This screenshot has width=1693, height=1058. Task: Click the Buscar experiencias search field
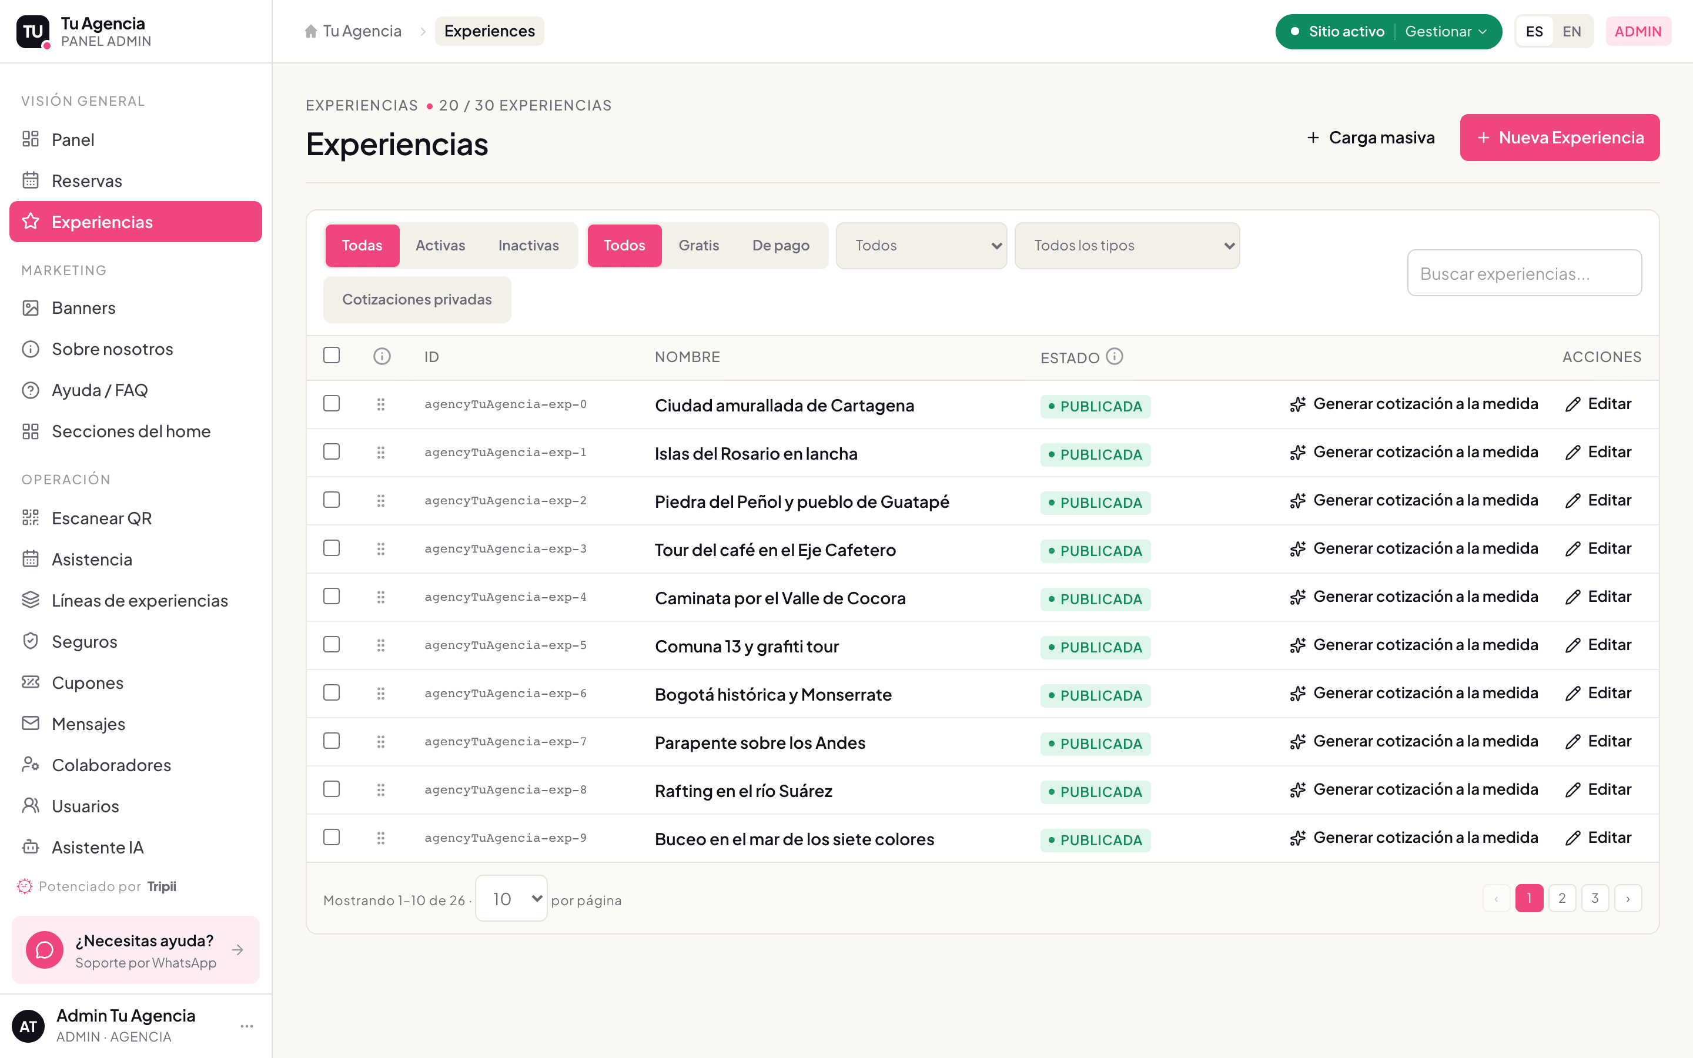pyautogui.click(x=1524, y=273)
